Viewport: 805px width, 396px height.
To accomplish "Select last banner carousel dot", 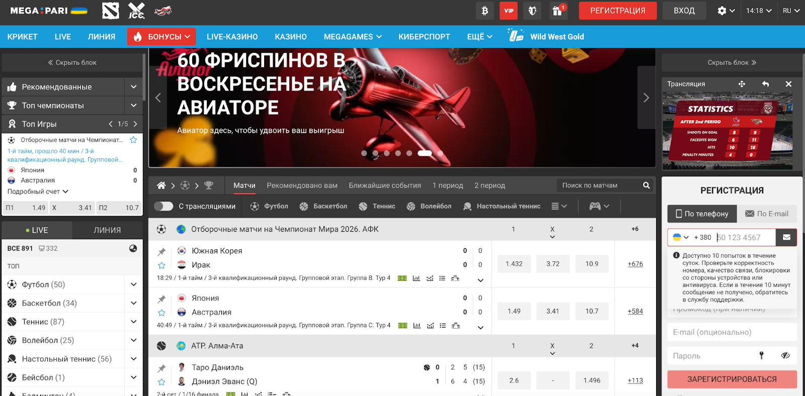I will (440, 153).
